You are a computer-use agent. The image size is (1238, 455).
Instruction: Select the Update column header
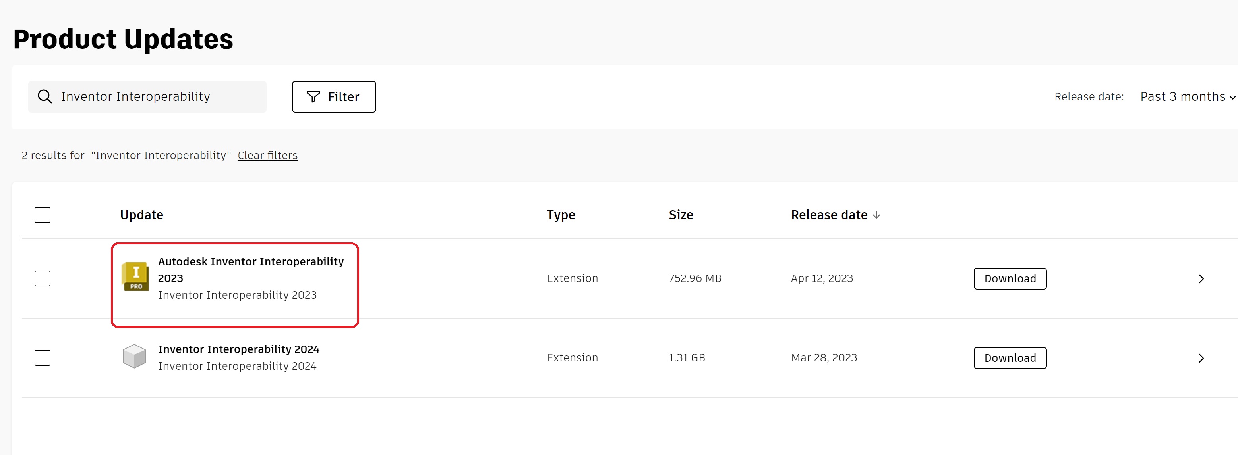coord(141,215)
